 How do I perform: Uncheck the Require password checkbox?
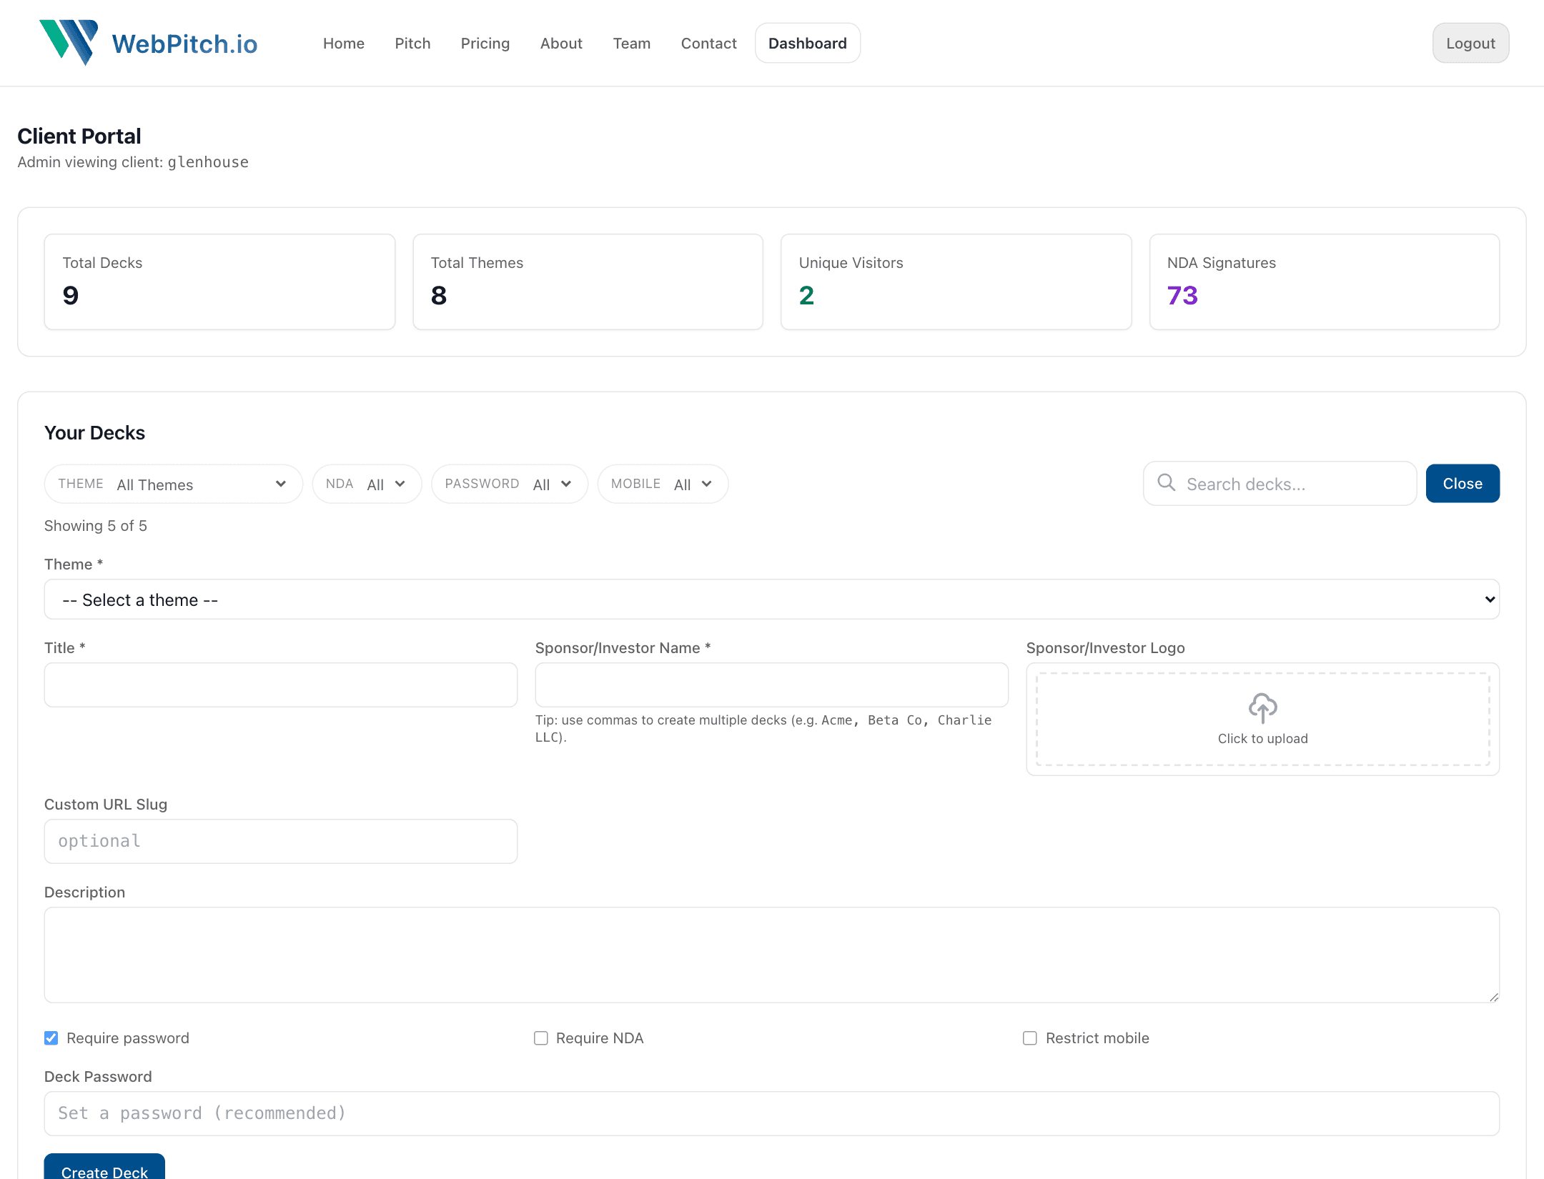[x=51, y=1038]
